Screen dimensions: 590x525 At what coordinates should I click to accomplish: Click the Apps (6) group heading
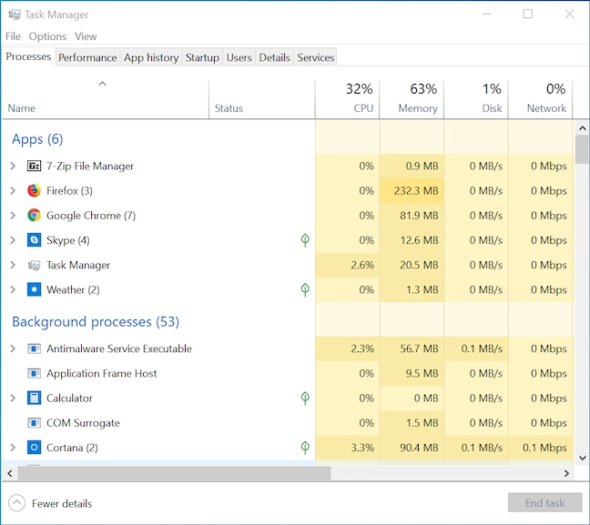[37, 139]
